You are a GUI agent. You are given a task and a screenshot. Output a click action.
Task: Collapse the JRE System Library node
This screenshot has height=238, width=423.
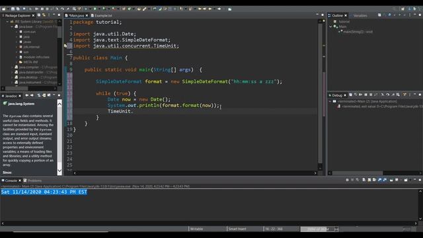pos(7,21)
